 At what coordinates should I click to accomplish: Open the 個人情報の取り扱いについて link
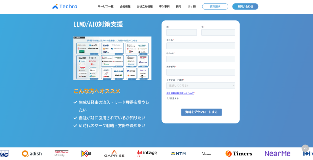[180, 93]
